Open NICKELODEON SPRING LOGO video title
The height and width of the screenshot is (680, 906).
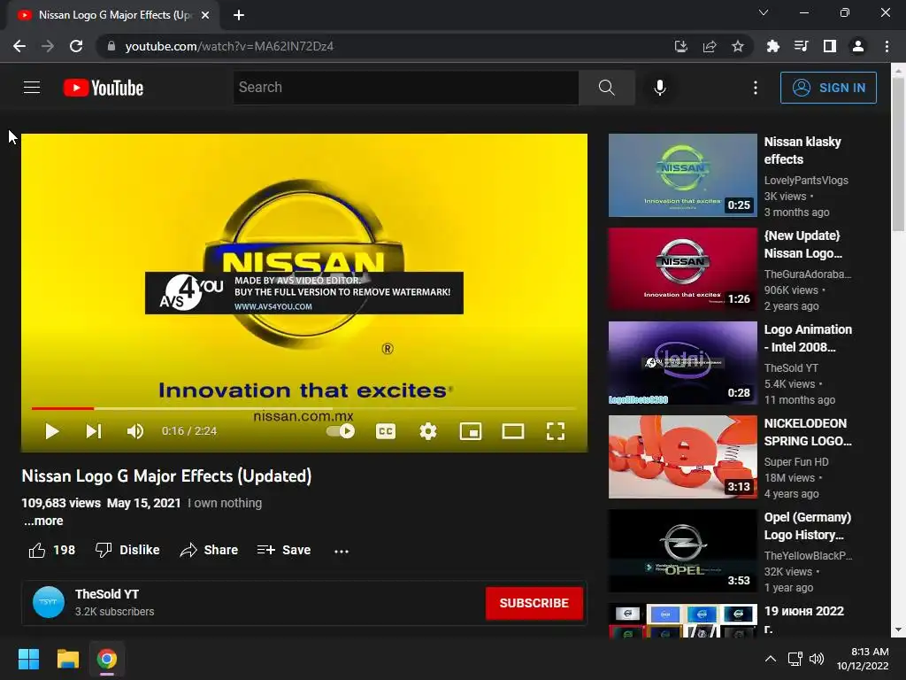[x=807, y=432]
